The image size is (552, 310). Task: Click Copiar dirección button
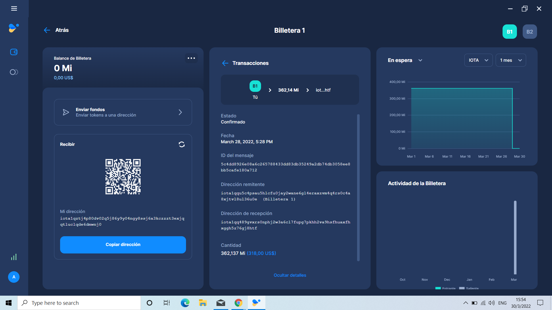[x=123, y=245]
